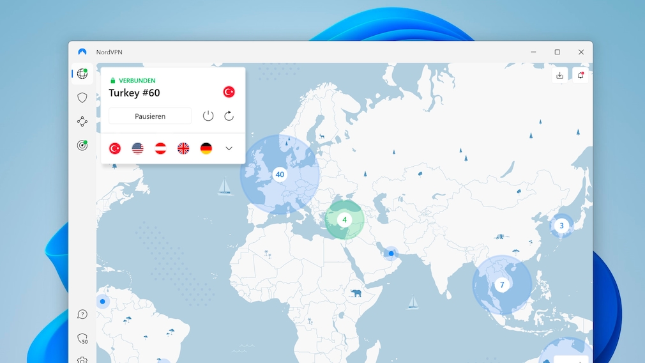The width and height of the screenshot is (645, 363).
Task: Select the Austria flag shortcut
Action: [x=160, y=148]
